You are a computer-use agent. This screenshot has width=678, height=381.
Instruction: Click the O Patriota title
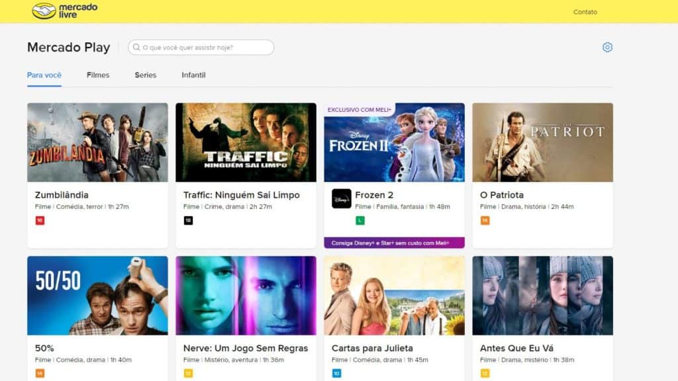point(502,195)
